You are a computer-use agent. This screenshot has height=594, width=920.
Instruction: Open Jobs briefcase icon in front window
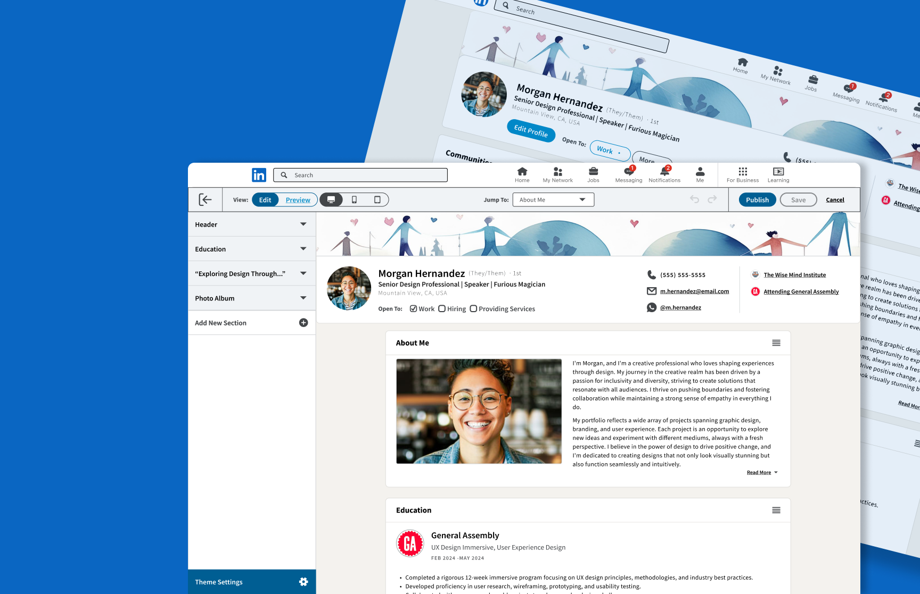pos(593,171)
